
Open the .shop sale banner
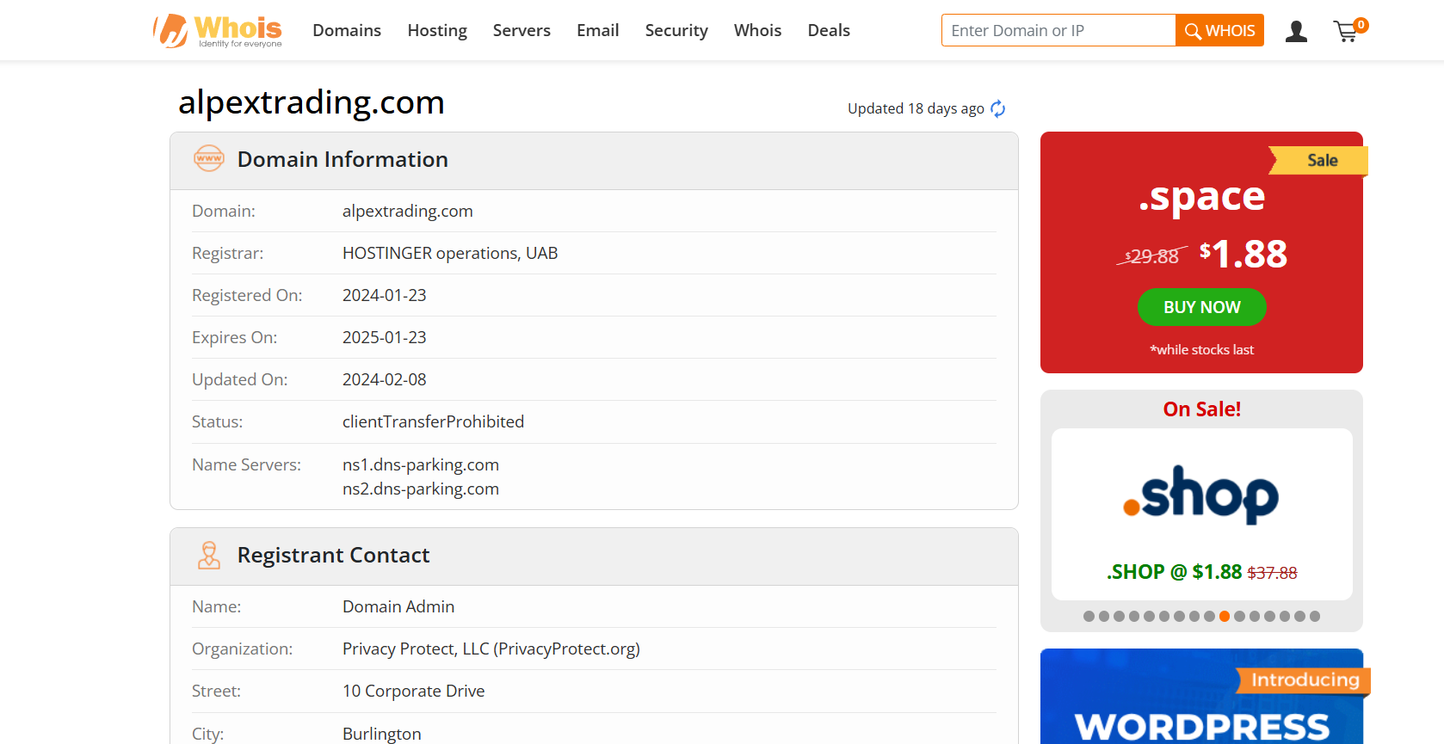(1201, 514)
